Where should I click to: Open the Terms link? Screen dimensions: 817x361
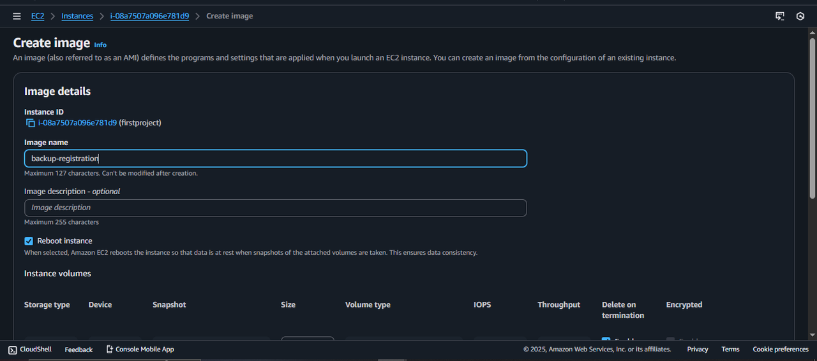pos(730,349)
